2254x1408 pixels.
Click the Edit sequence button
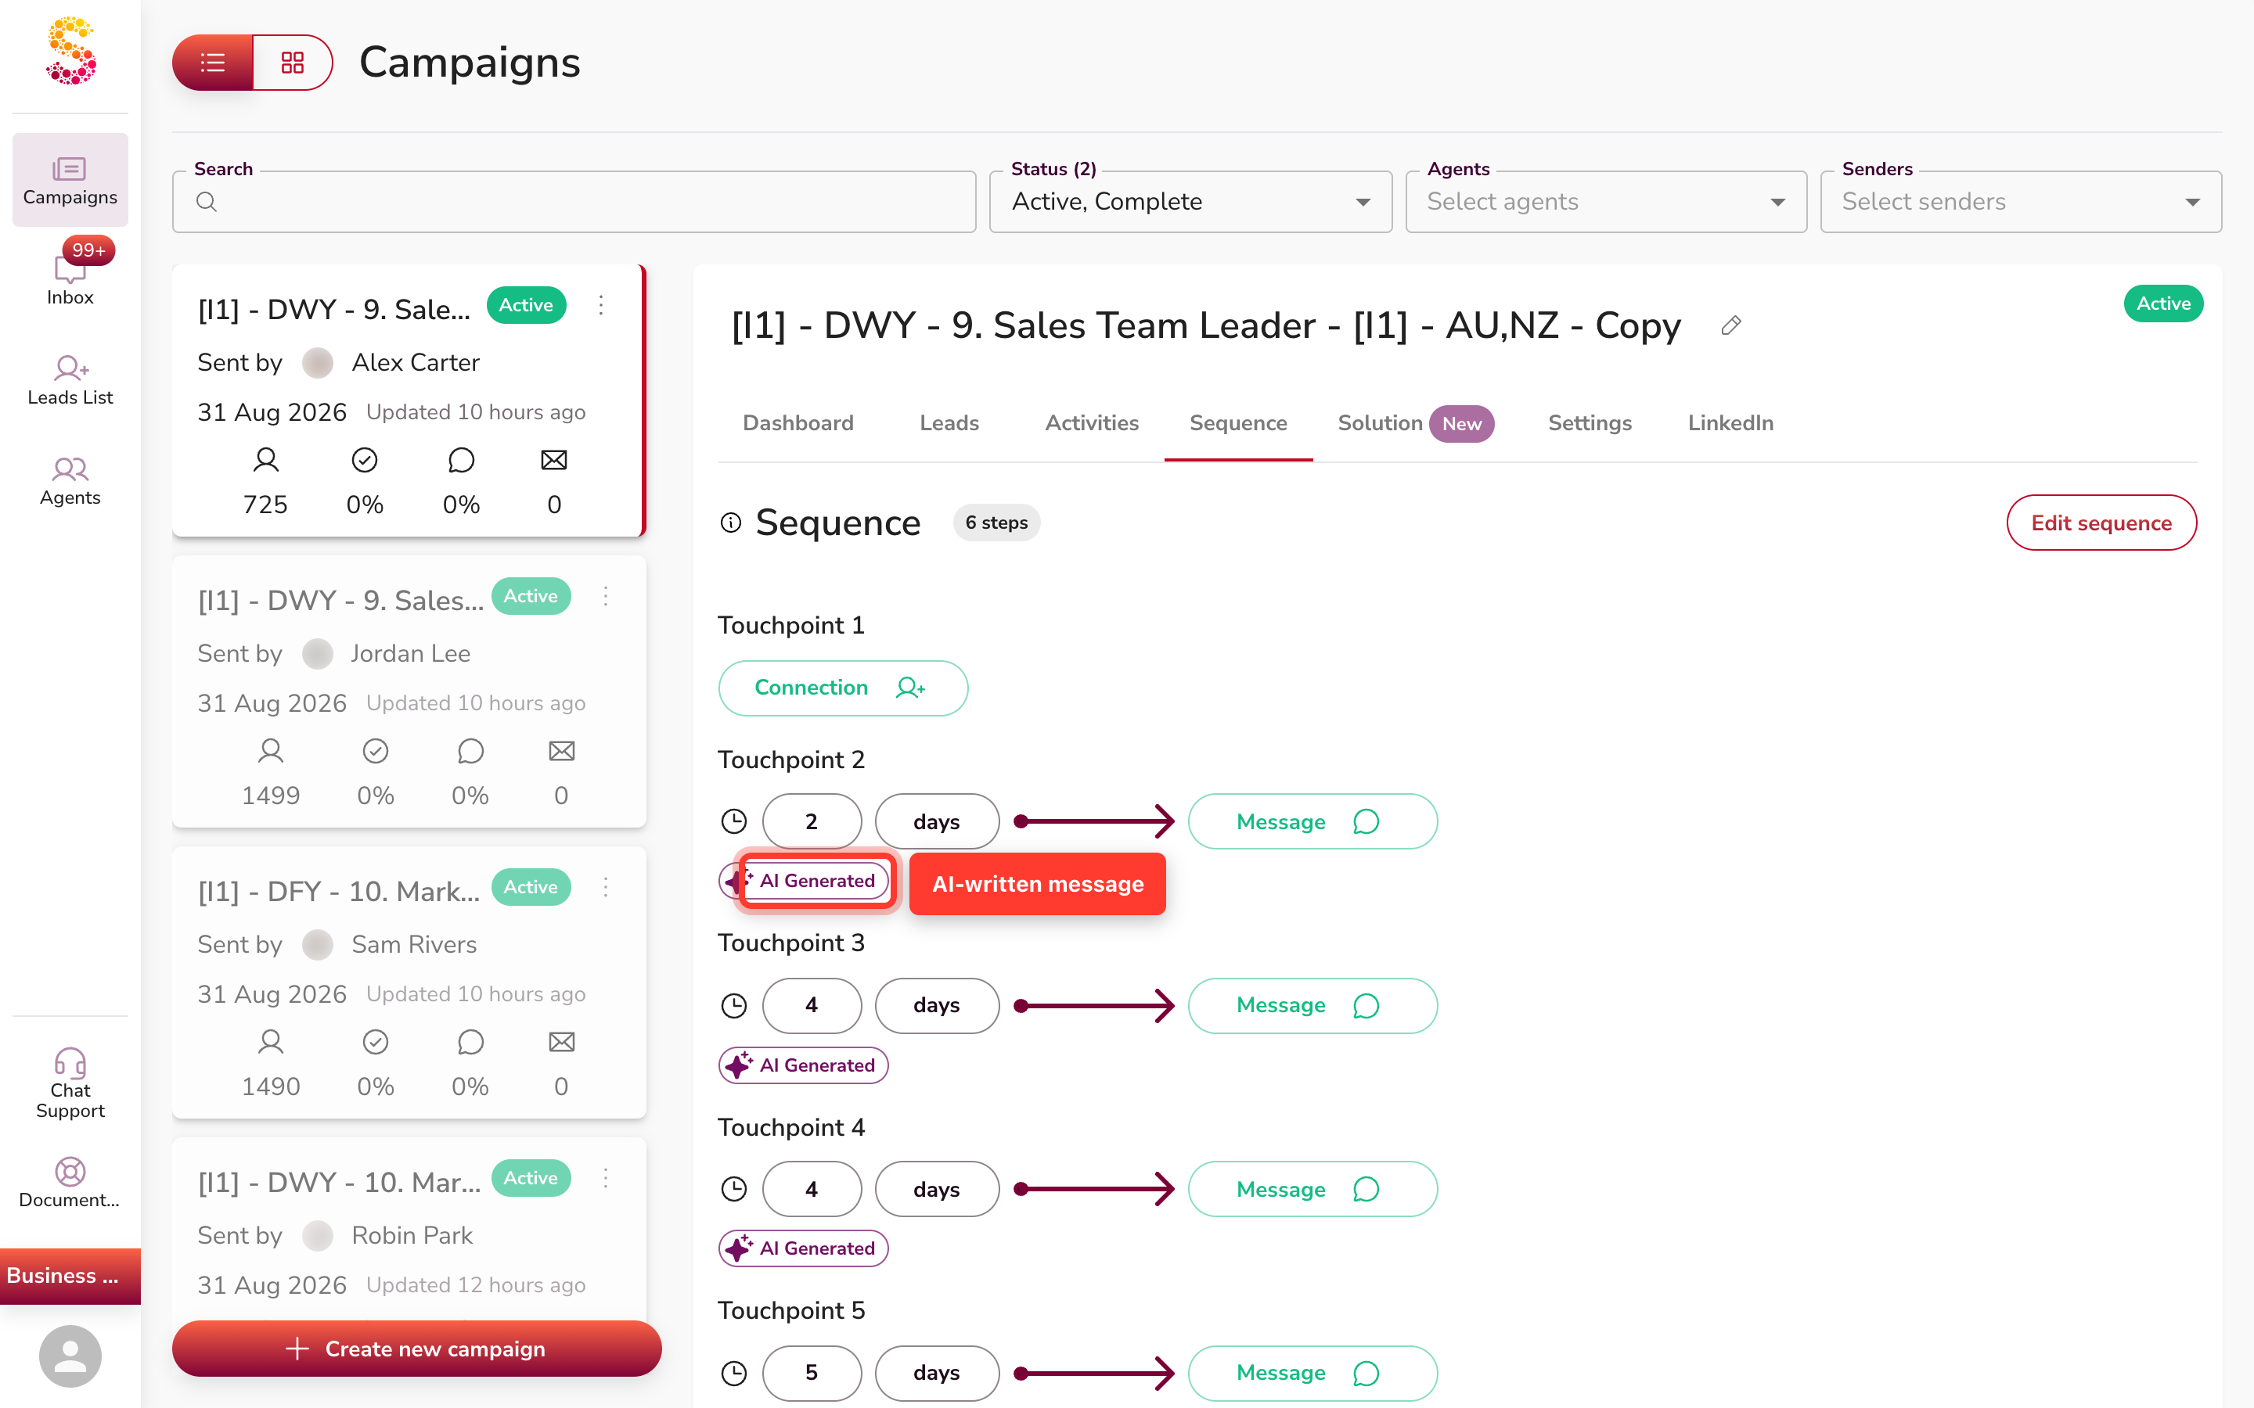tap(2101, 523)
